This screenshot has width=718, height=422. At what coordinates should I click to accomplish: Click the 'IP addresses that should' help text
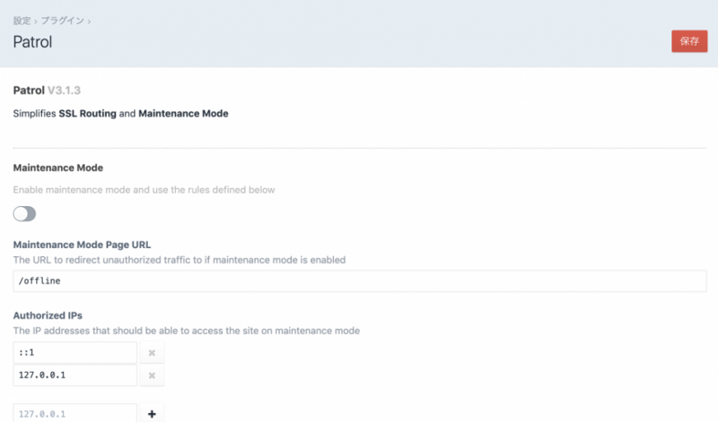click(186, 331)
